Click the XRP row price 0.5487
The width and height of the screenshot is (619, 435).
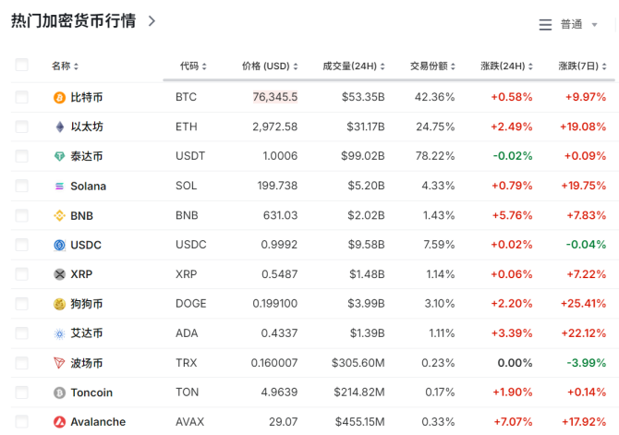[x=279, y=274]
